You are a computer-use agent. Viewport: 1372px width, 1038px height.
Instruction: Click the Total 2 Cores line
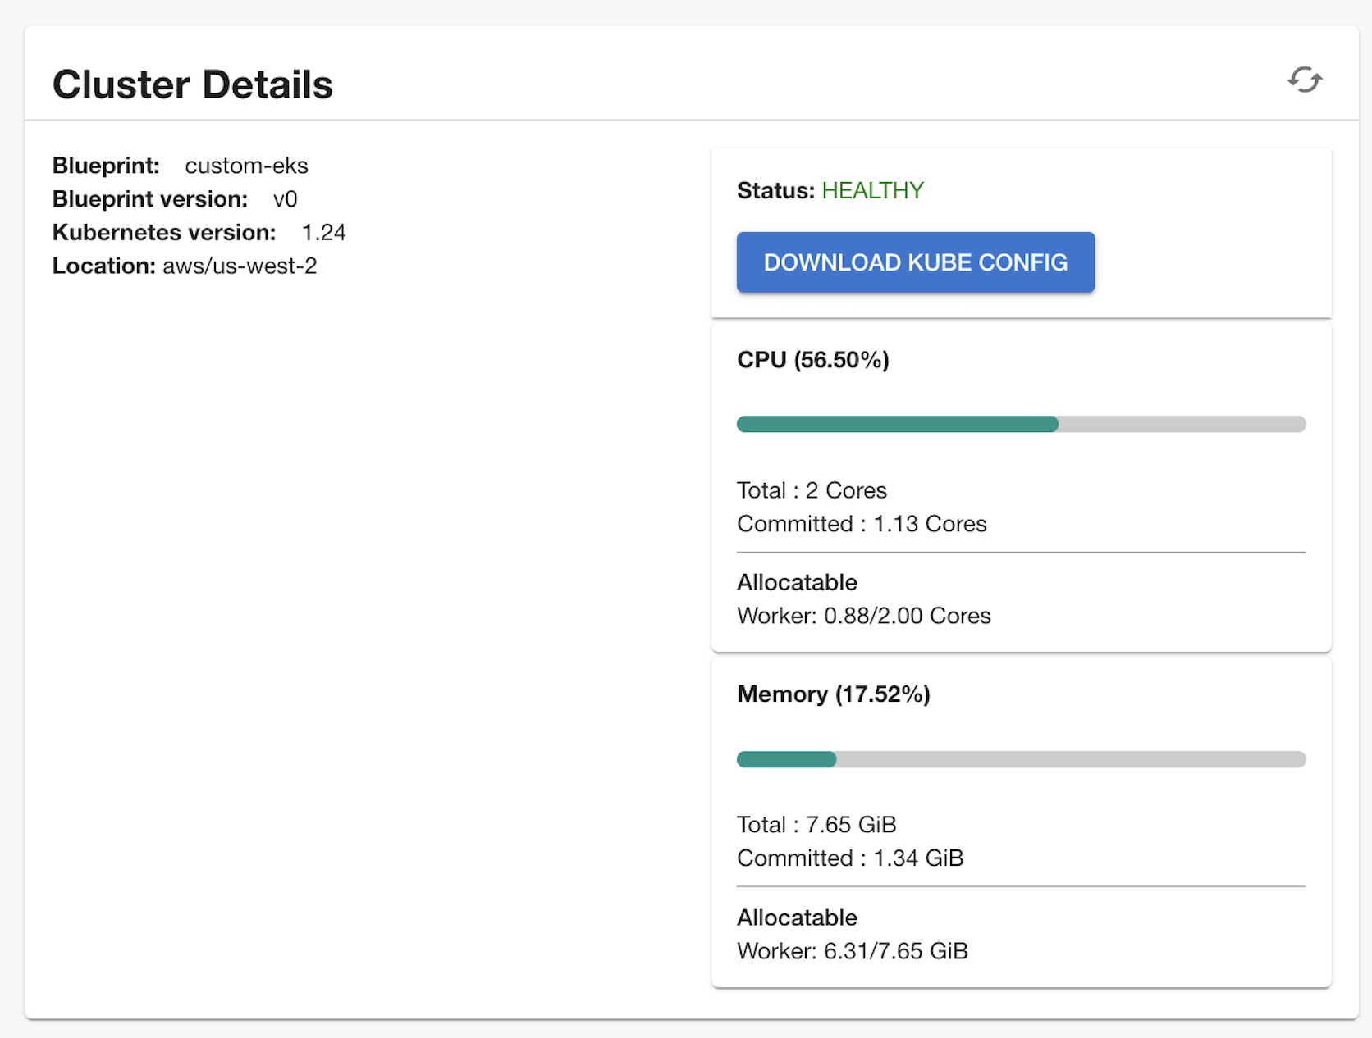point(812,490)
